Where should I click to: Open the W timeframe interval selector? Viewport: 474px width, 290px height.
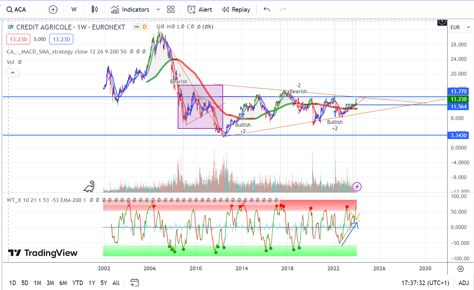click(74, 10)
